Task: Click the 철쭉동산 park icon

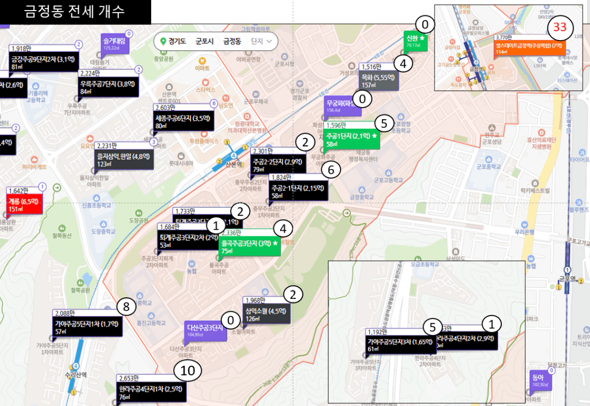Action: [x=62, y=228]
